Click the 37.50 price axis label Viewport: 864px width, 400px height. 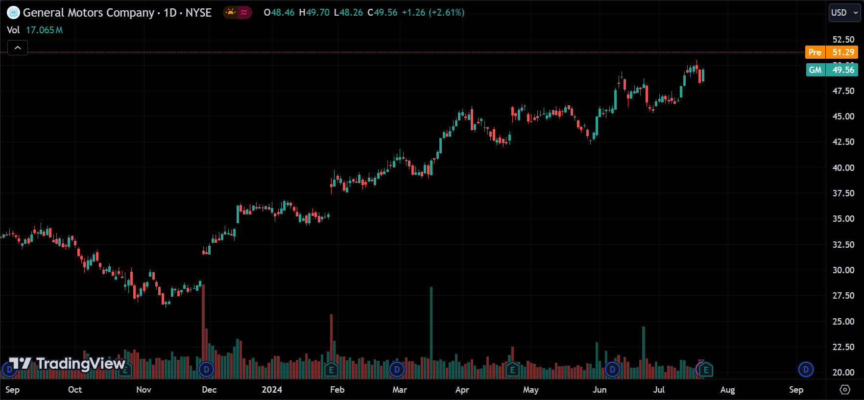coord(843,193)
